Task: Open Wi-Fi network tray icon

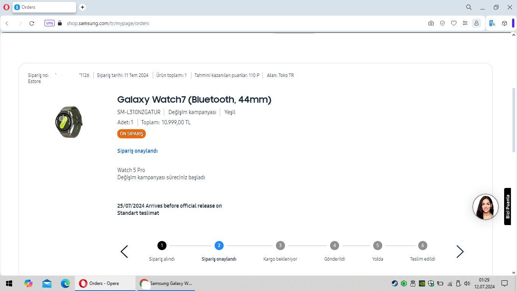Action: (x=450, y=283)
